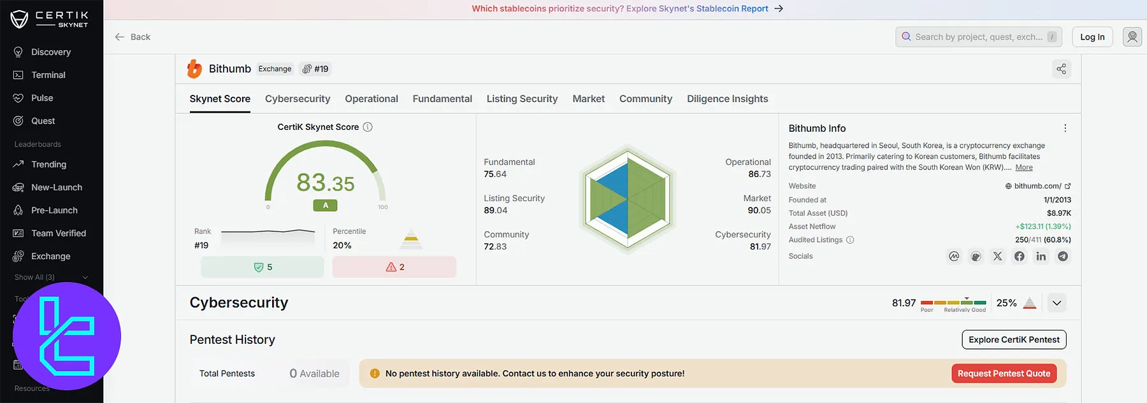The image size is (1147, 403).
Task: Click the percentile pyramid icon
Action: pyautogui.click(x=412, y=239)
